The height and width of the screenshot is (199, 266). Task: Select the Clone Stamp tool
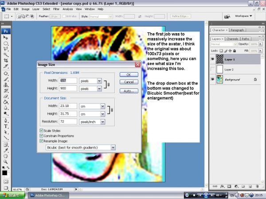point(6,85)
